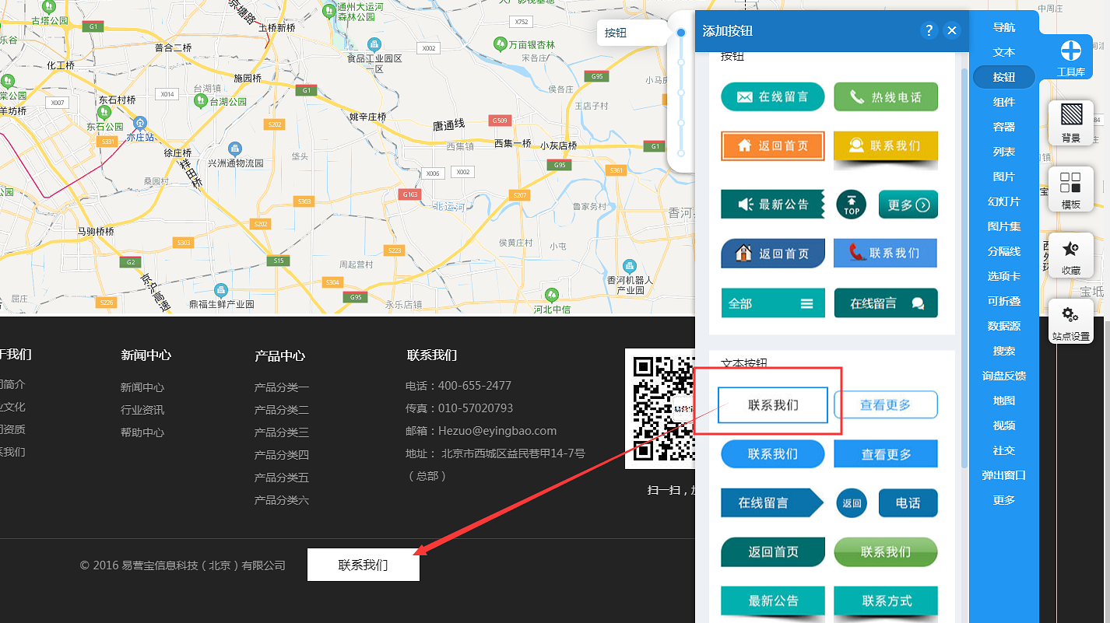Select the round TOP button icon
The height and width of the screenshot is (623, 1110).
click(852, 205)
